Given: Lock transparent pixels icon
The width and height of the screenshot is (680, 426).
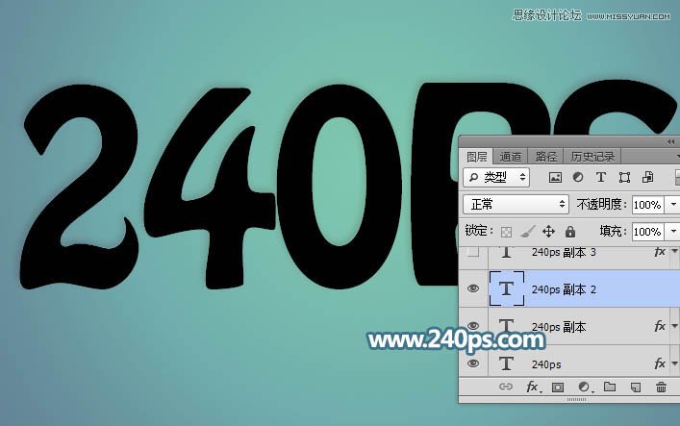Looking at the screenshot, I should pyautogui.click(x=506, y=232).
